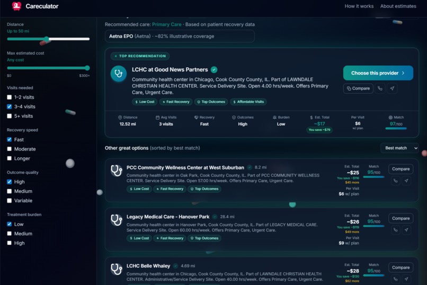Click phone icon for PCC Community Wellness Center
This screenshot has width=427, height=285.
pyautogui.click(x=395, y=181)
